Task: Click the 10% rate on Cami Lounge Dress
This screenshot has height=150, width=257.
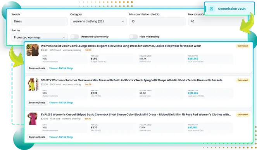Action: coord(45,59)
